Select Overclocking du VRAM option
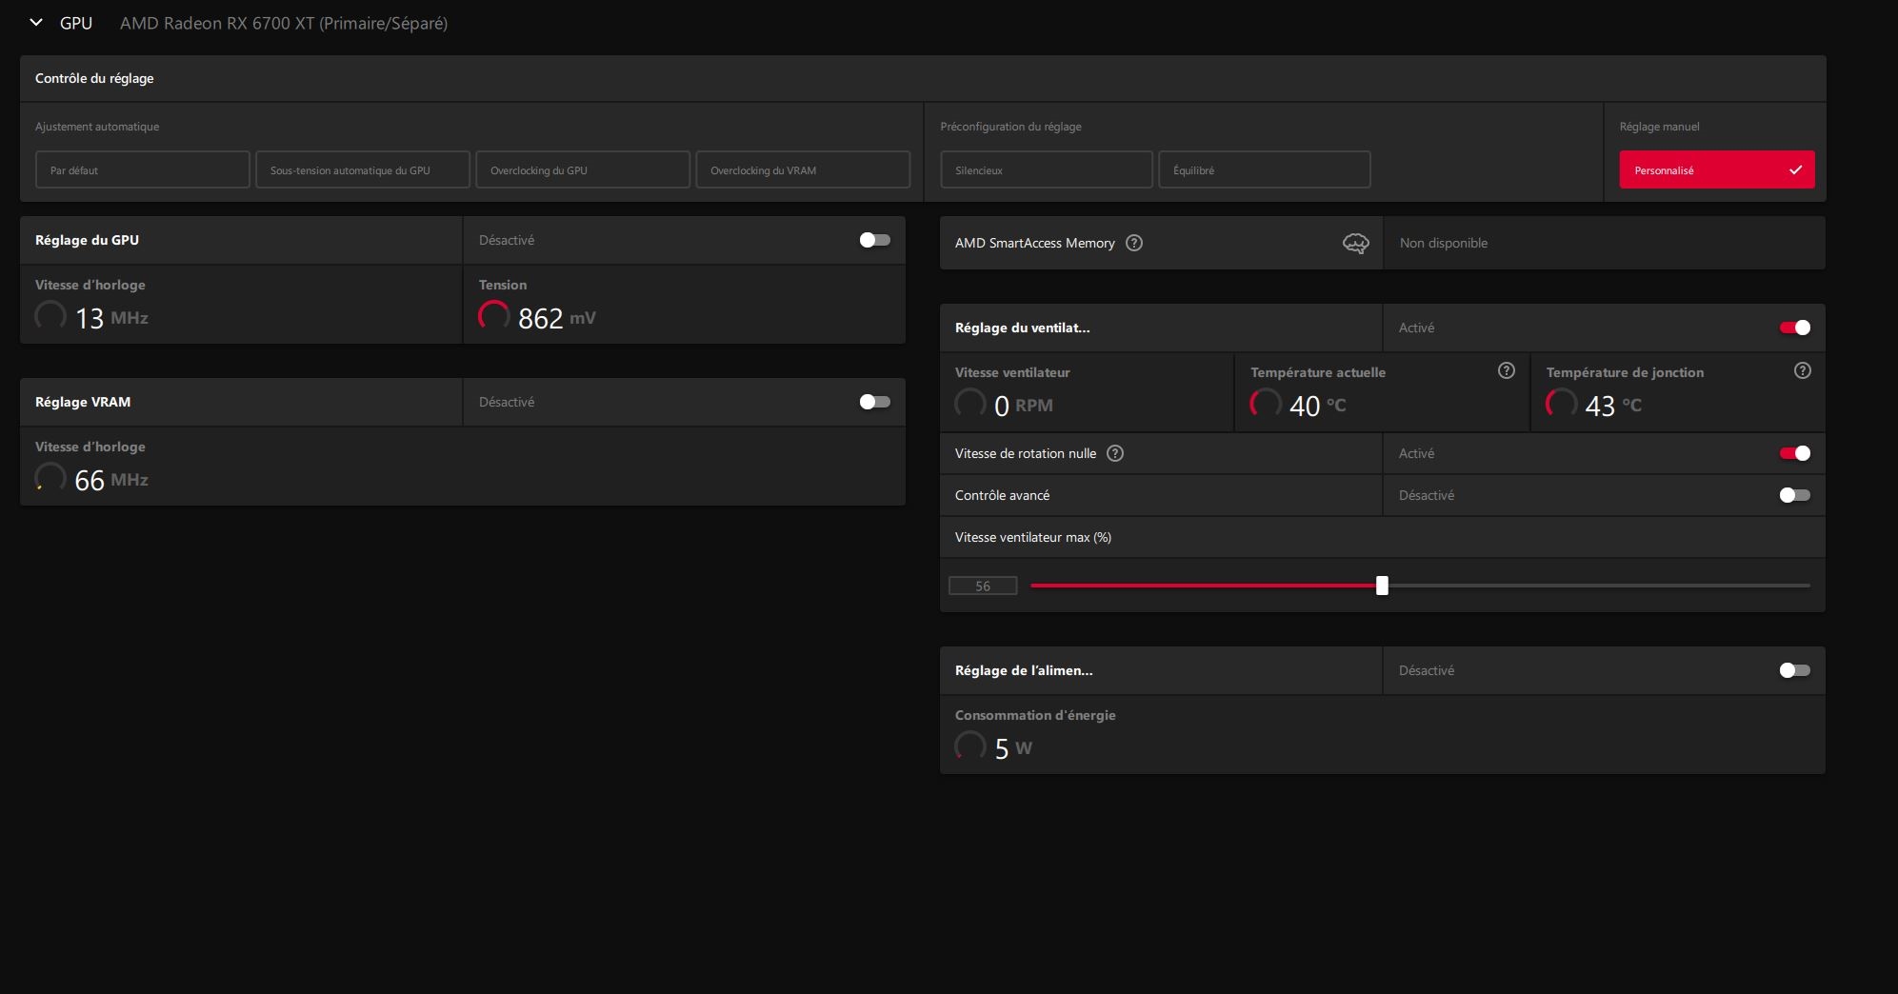The image size is (1898, 994). [803, 170]
